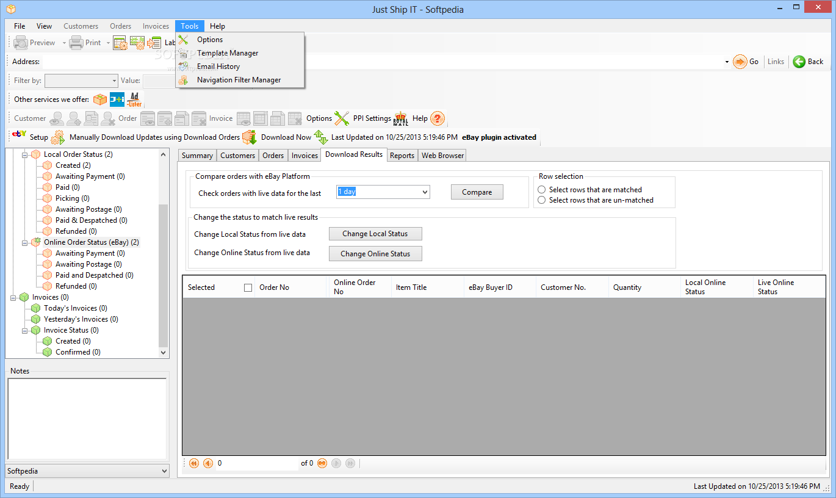Click the green Back arrow icon
The image size is (836, 498).
[799, 62]
